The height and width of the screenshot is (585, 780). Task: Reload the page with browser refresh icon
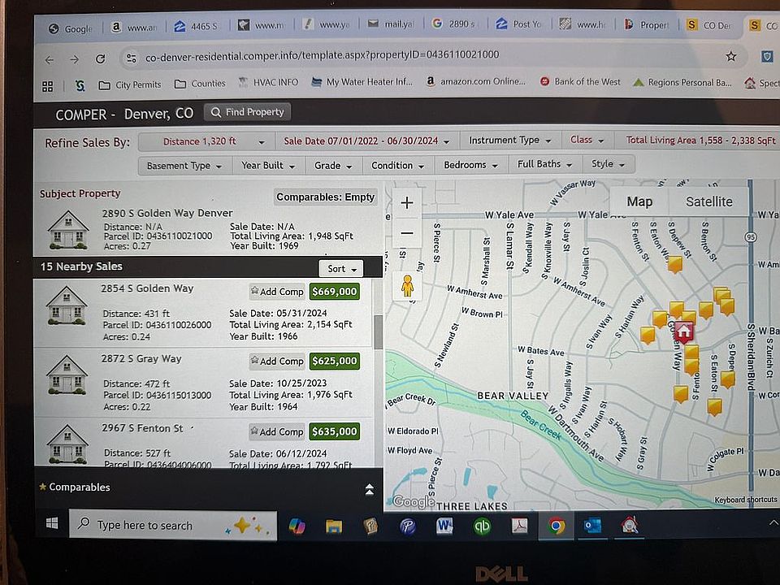point(100,58)
